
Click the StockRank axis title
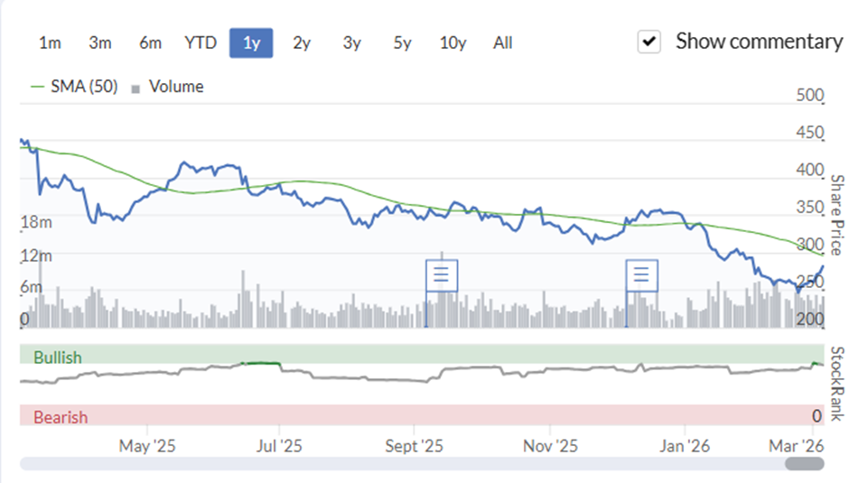click(837, 384)
